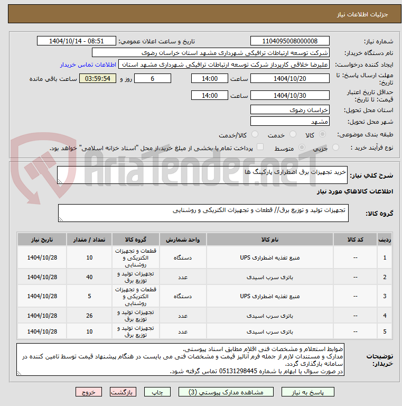Click the توضیحات خریدار text area
The height and width of the screenshot is (406, 402).
(x=180, y=359)
